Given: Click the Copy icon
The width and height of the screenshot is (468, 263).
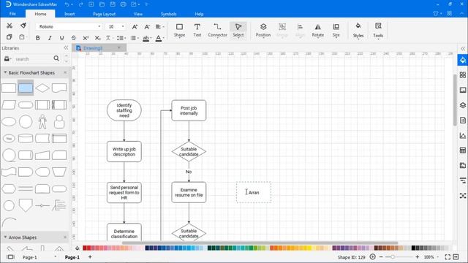Looking at the screenshot, I should coord(10,37).
